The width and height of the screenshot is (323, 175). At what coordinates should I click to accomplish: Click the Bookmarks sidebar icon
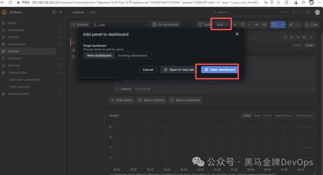[x=3, y=30]
